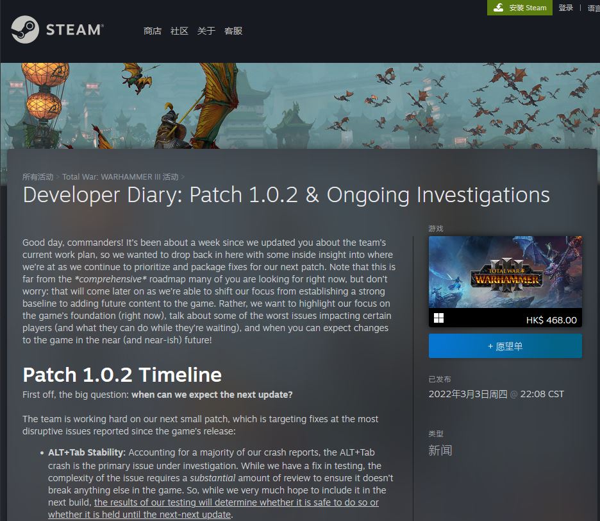Click the 所有活动 breadcrumb link

(x=38, y=176)
